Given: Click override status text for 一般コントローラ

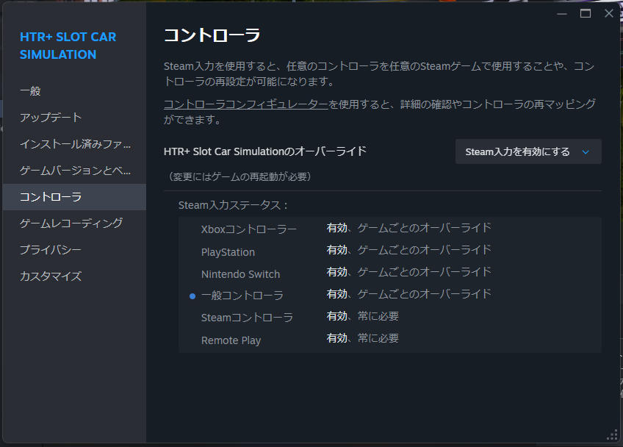Looking at the screenshot, I should point(408,294).
